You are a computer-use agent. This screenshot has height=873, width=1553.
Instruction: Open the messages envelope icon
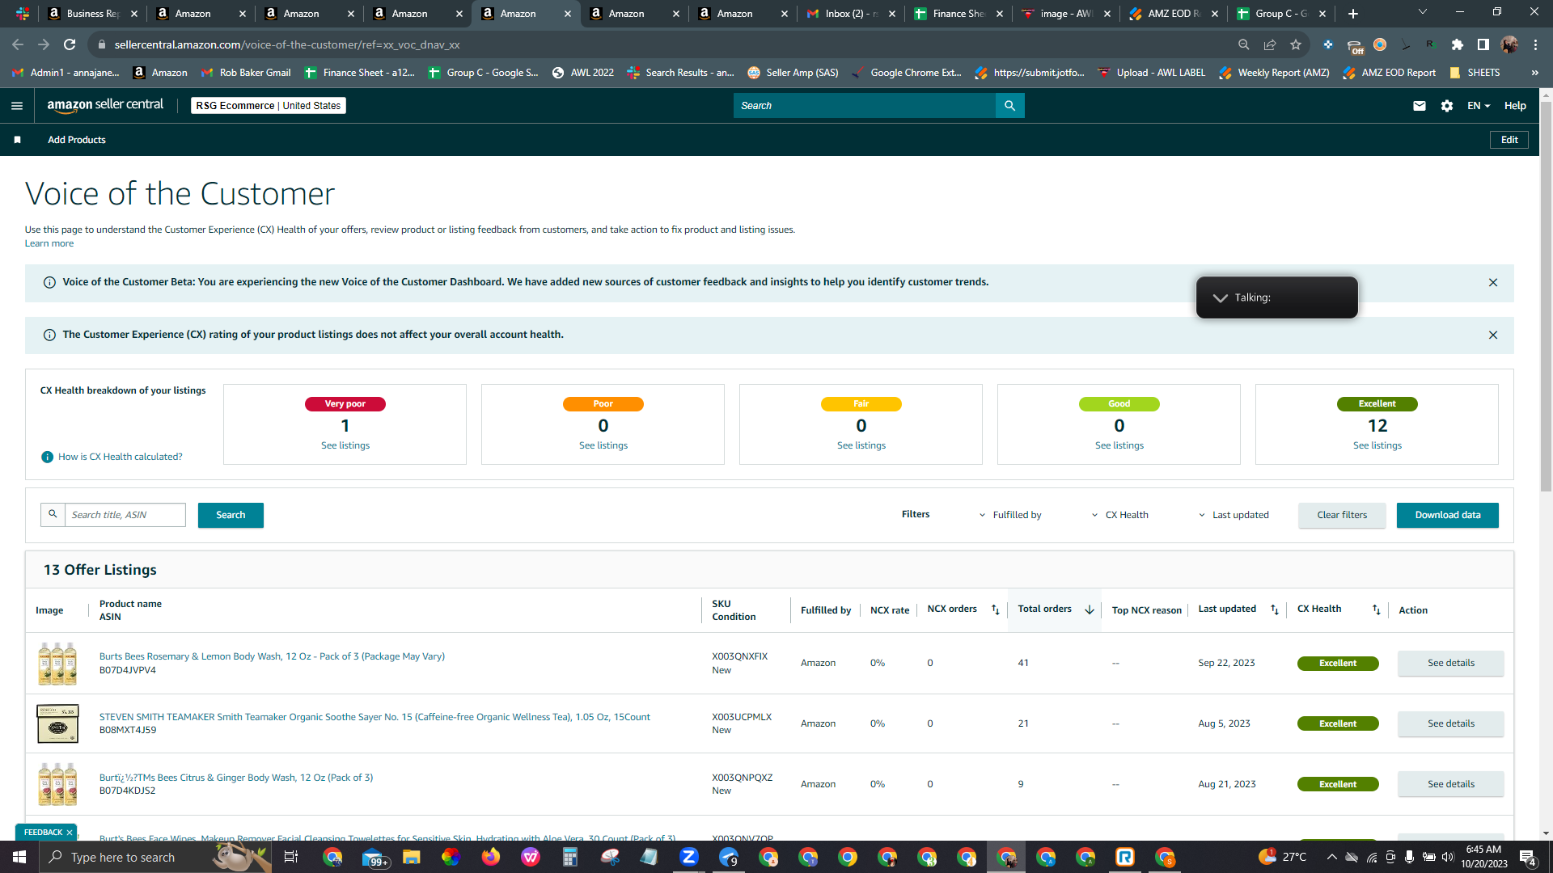1420,106
